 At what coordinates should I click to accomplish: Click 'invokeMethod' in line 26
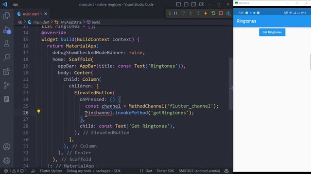click(132, 113)
